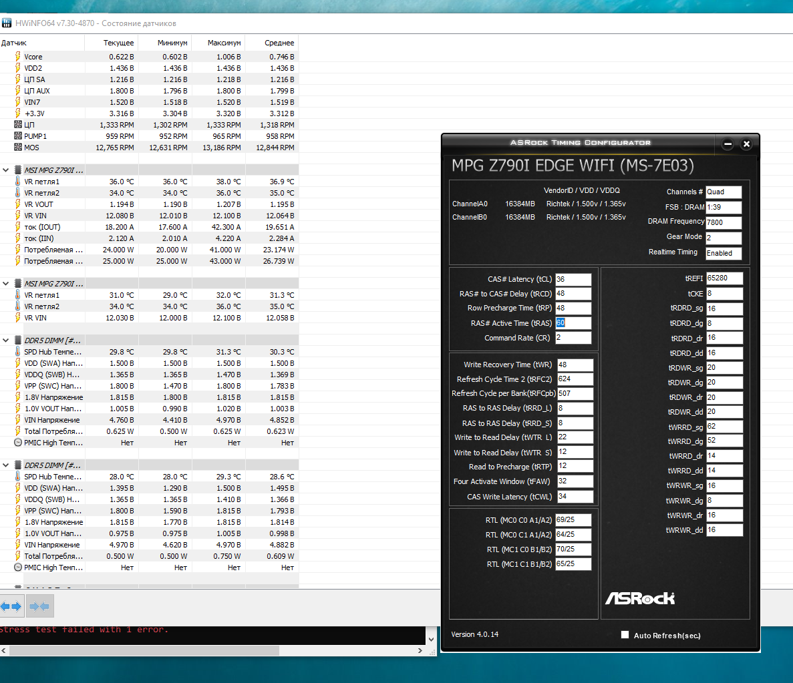Click the Vcore voltage sensor icon

(x=17, y=57)
